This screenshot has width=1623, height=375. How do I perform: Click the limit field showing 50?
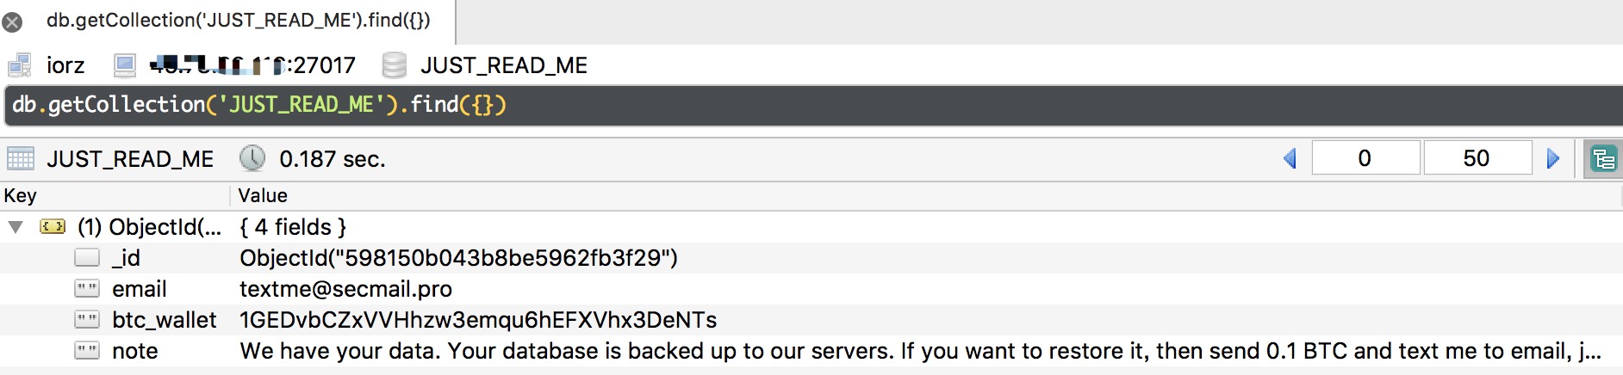click(x=1477, y=158)
